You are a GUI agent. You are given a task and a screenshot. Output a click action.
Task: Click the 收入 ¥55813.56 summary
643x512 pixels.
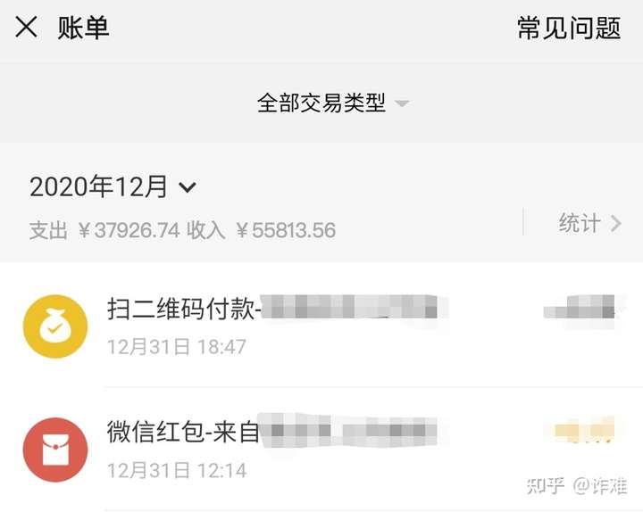261,230
